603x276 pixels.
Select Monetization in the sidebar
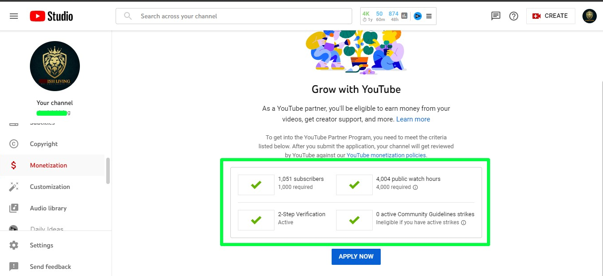(x=48, y=165)
